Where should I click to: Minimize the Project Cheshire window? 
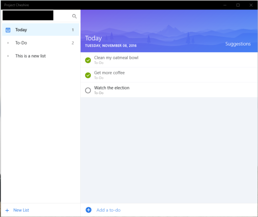pos(225,5)
